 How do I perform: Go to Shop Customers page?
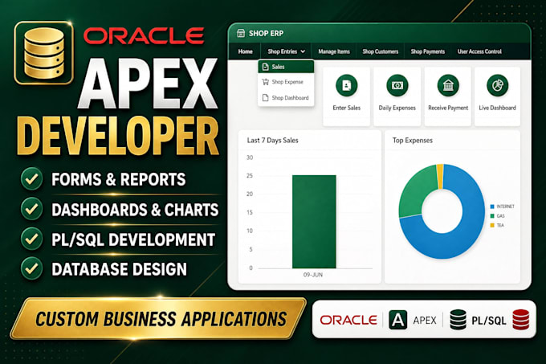(381, 51)
